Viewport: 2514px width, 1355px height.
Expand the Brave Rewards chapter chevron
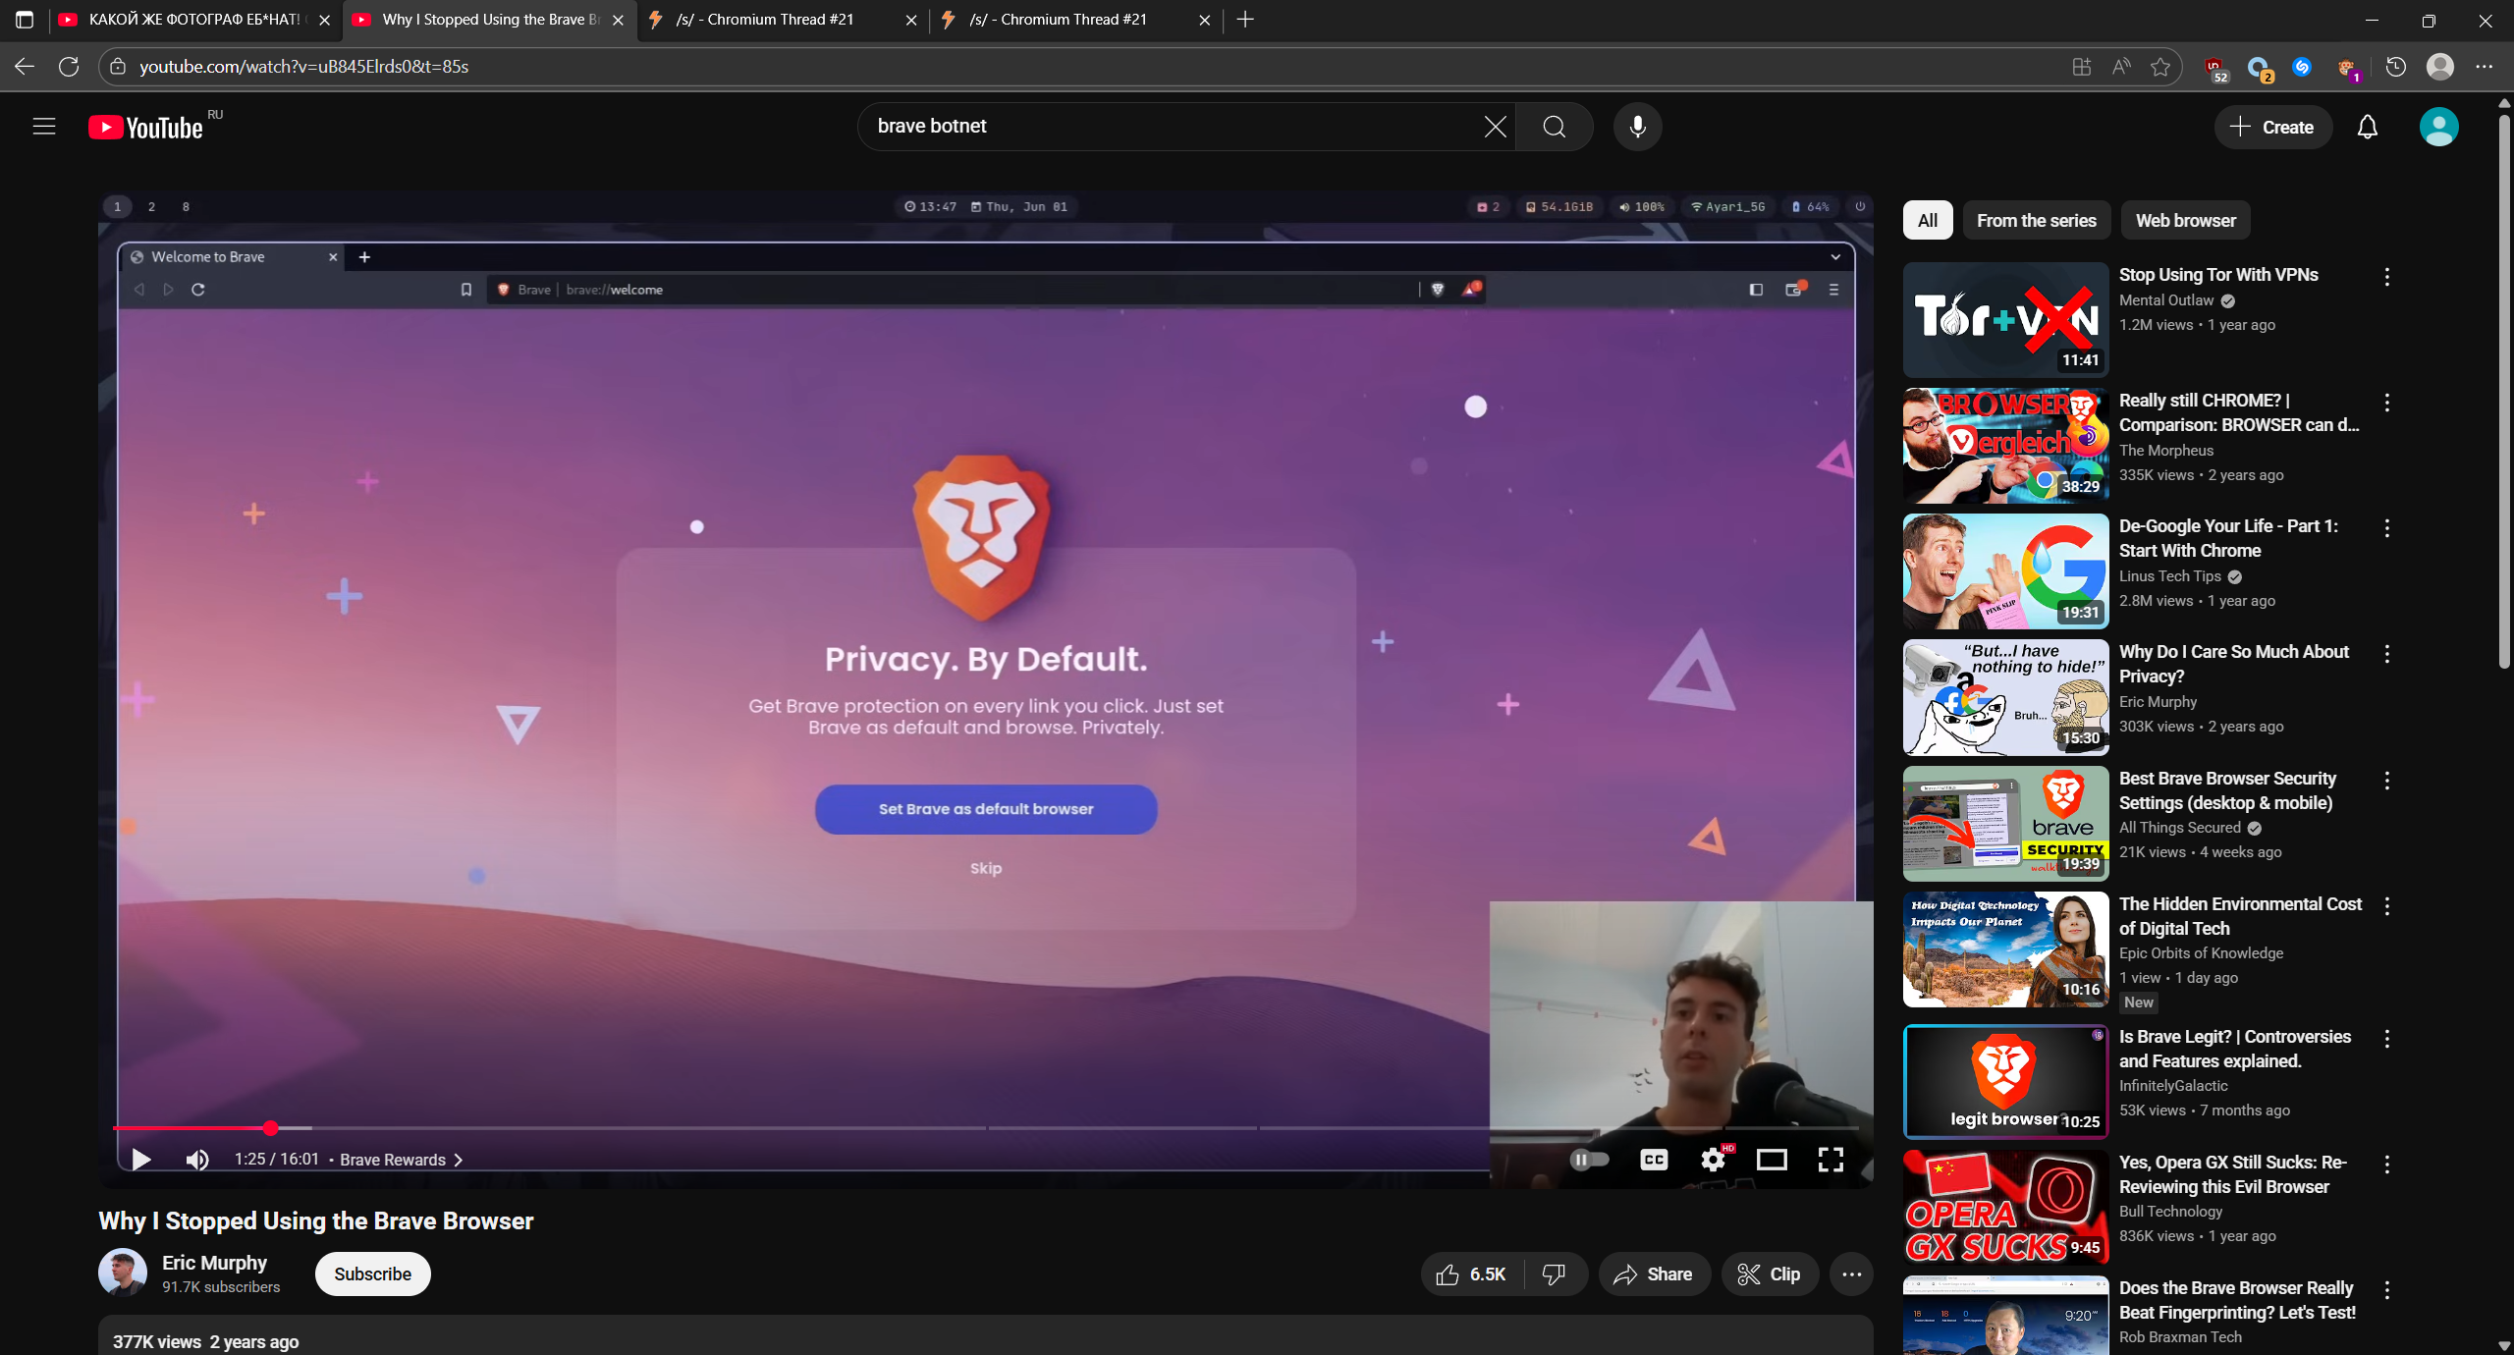pos(459,1160)
